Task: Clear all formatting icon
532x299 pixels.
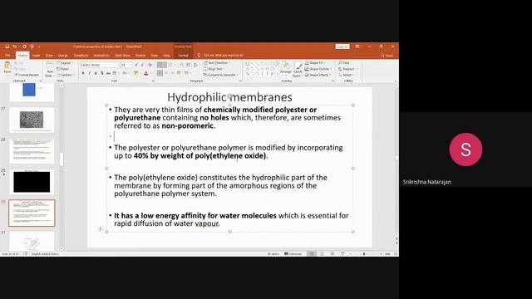Action: coord(150,65)
